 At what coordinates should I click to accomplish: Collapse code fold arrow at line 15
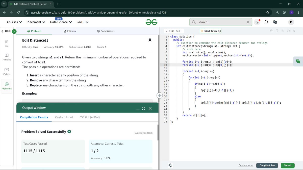coord(168,81)
